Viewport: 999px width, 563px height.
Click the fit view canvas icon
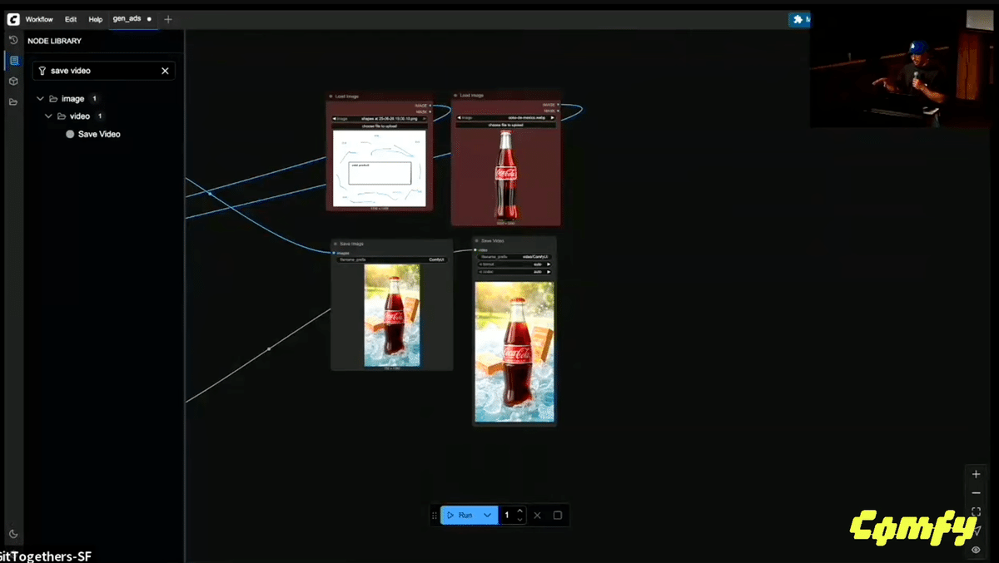tap(977, 512)
